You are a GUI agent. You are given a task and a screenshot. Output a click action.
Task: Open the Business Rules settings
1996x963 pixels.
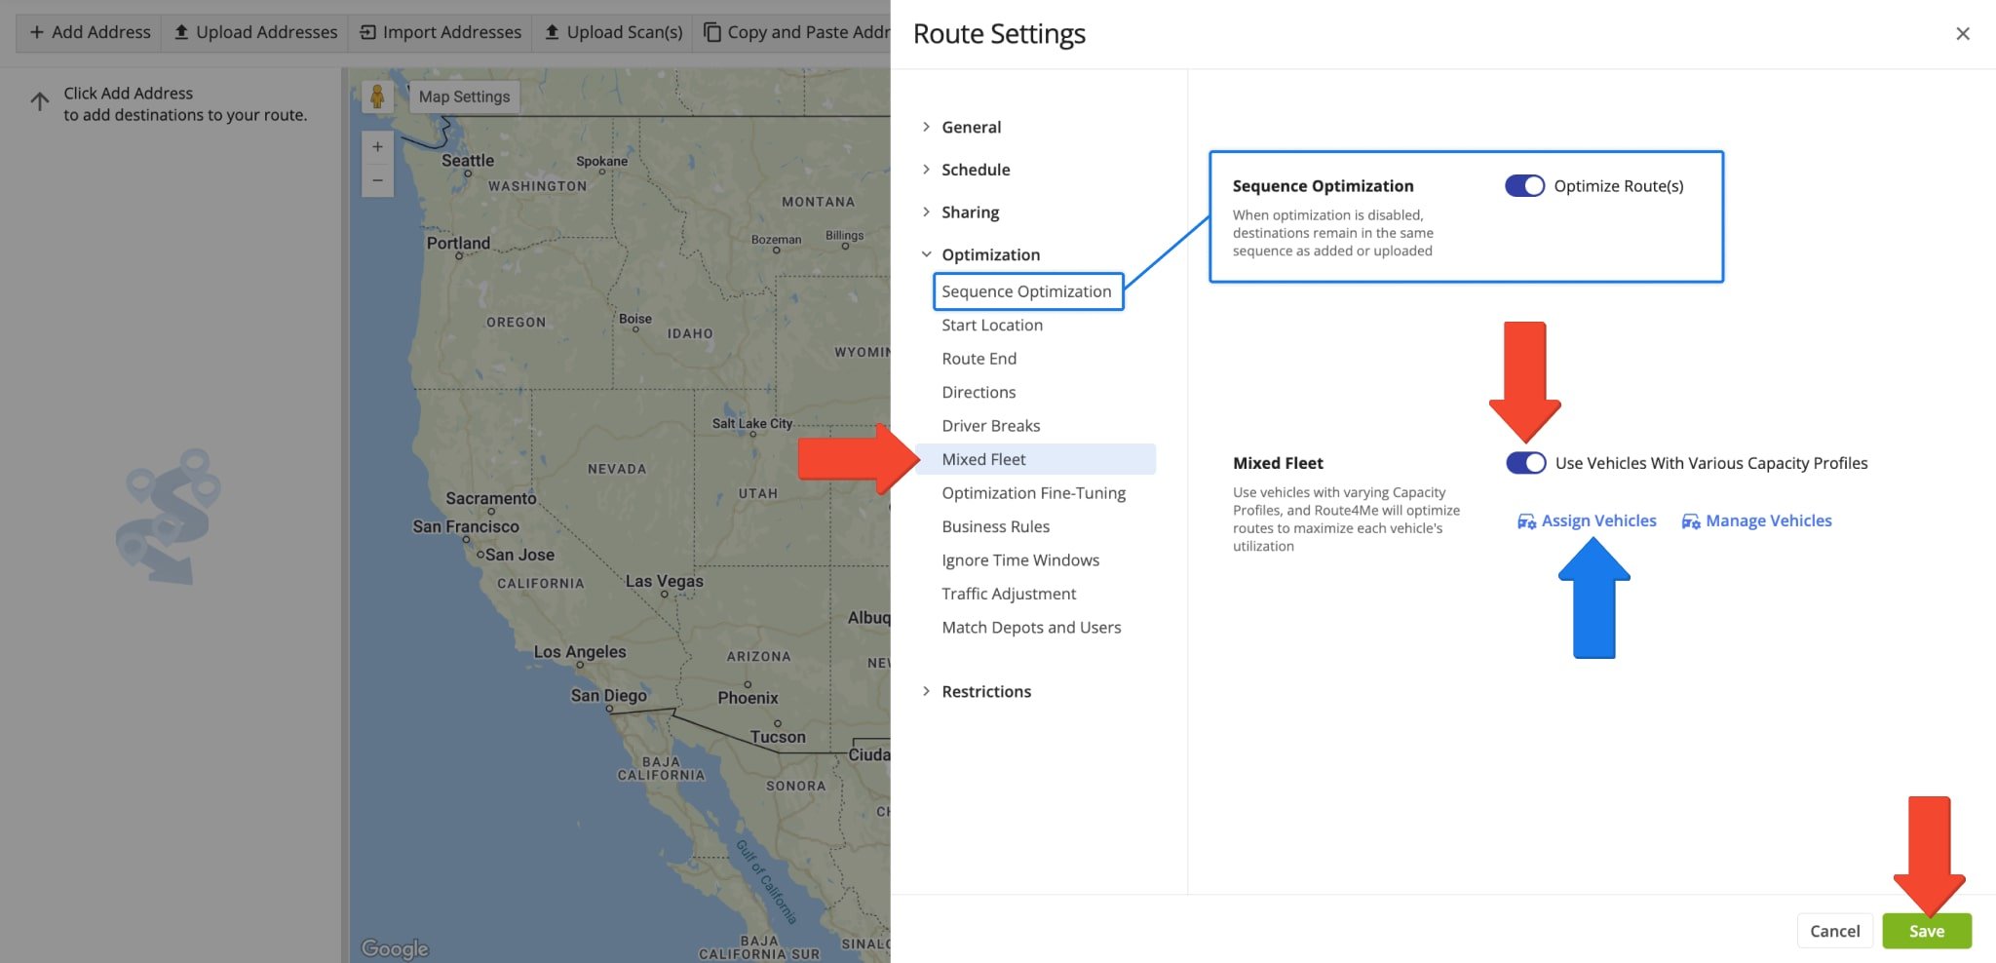point(995,526)
